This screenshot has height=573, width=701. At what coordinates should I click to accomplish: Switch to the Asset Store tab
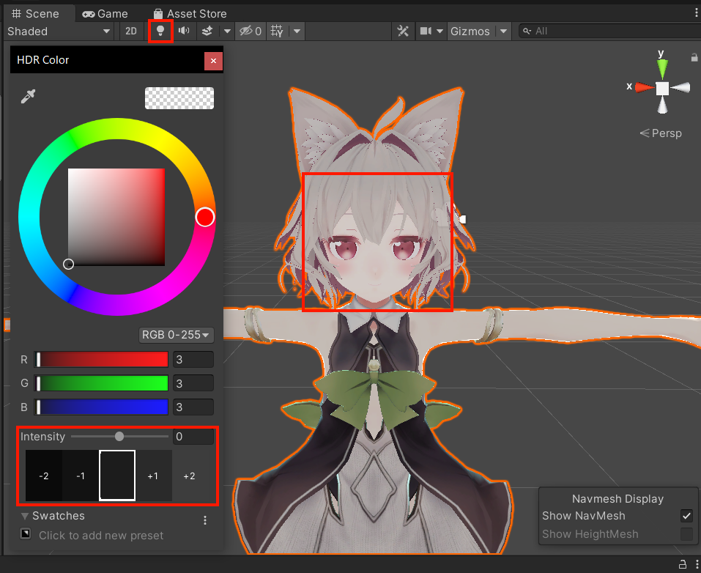point(190,14)
